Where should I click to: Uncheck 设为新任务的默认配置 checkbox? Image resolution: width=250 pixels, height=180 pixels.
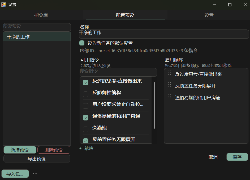click(82, 43)
